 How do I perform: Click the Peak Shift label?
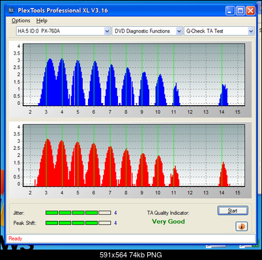25,223
